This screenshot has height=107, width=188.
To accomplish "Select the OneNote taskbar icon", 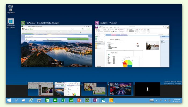I will (95, 100).
